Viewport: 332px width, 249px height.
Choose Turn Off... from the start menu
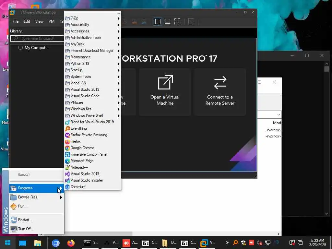pos(36,229)
